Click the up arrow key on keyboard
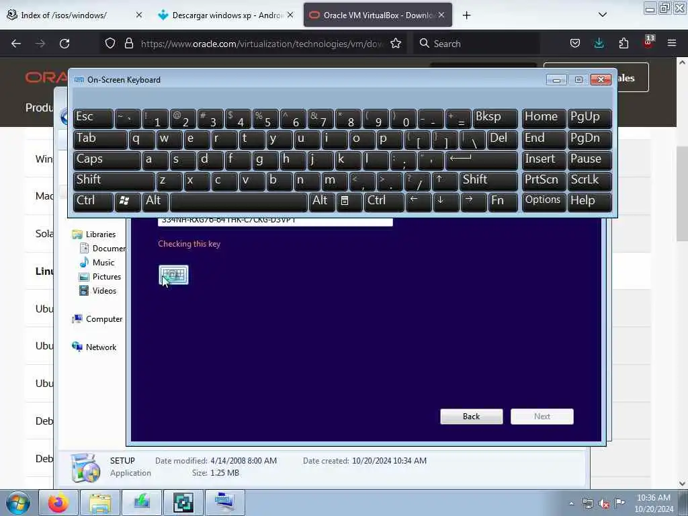Viewport: 688px width, 516px height. (445, 181)
